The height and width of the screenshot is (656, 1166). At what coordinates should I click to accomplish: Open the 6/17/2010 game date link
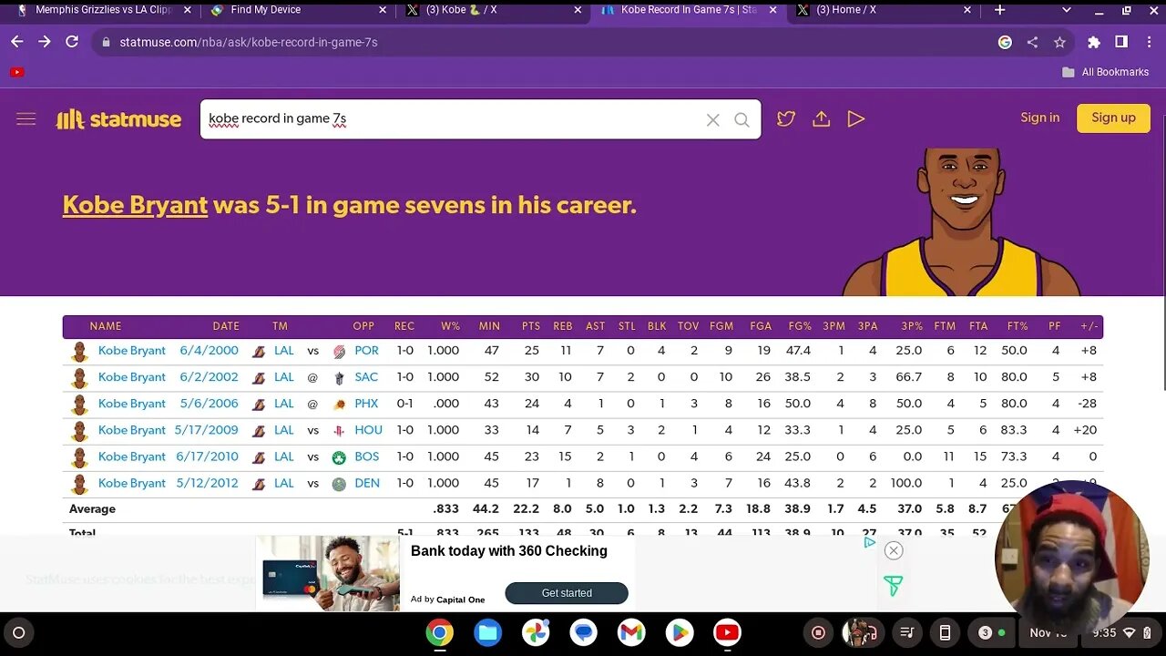[208, 456]
